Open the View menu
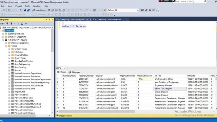 click(x=10, y=6)
